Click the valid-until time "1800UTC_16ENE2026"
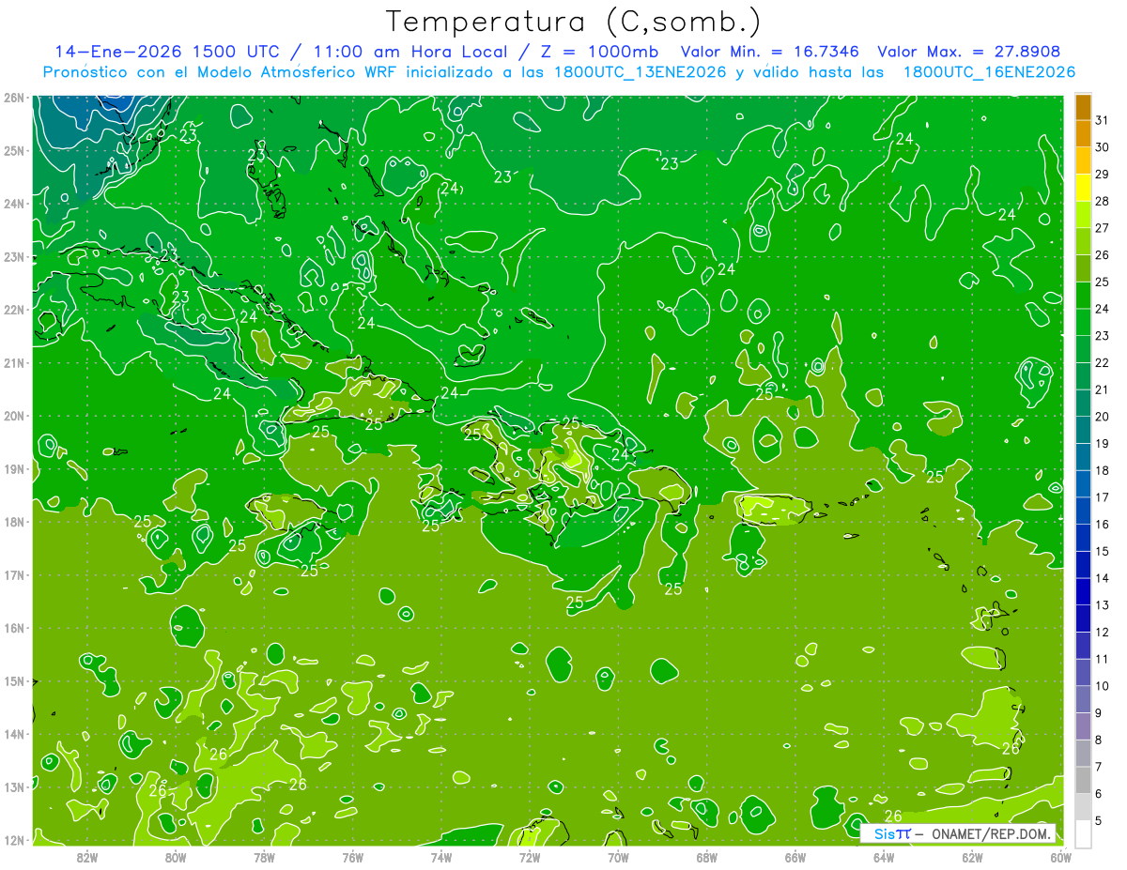The height and width of the screenshot is (870, 1127). [989, 72]
